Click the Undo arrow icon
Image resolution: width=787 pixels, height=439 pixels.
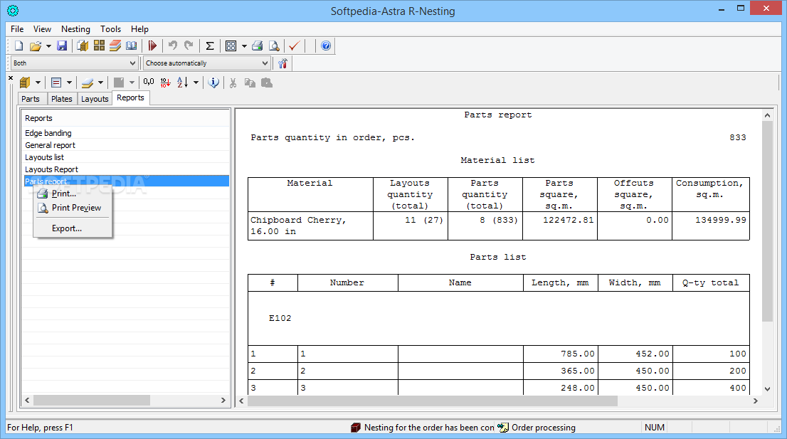pyautogui.click(x=173, y=46)
